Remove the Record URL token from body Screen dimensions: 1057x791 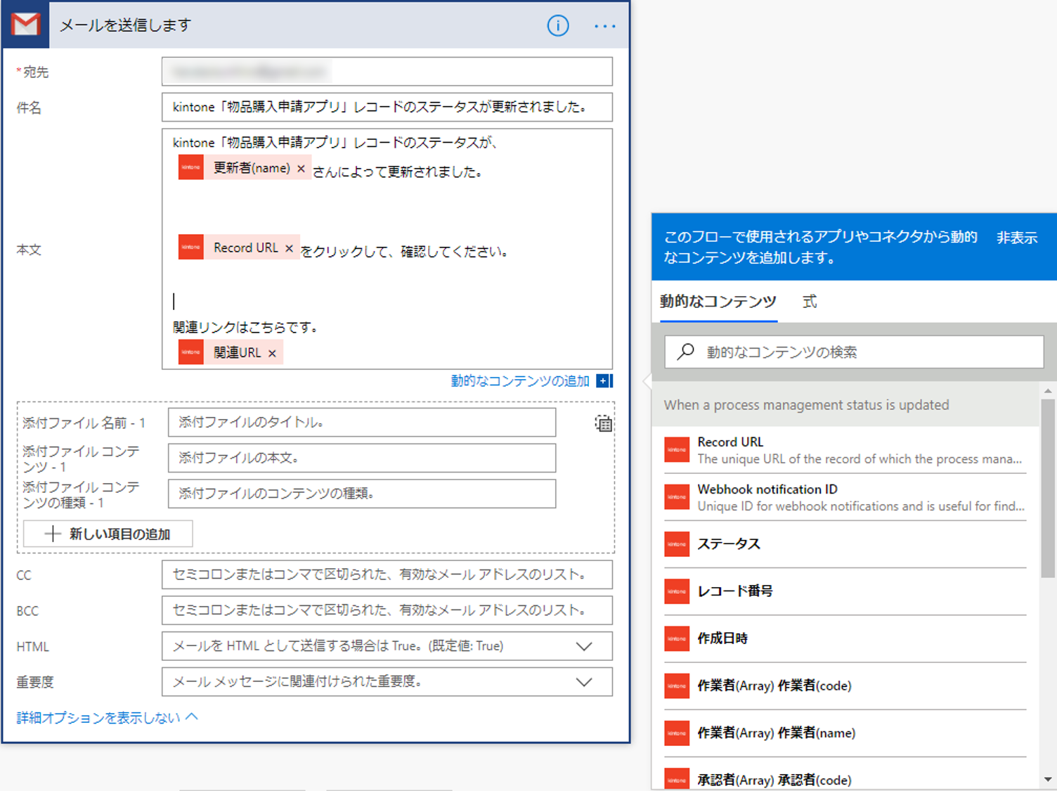289,248
